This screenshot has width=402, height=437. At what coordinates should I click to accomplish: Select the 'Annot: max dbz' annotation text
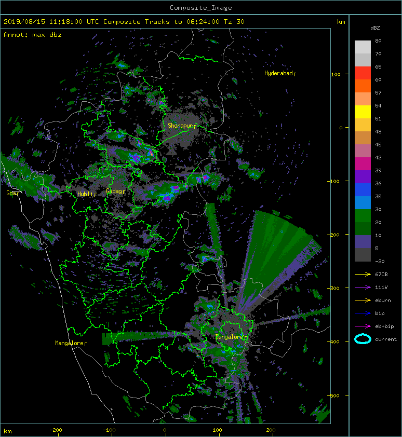click(x=33, y=35)
